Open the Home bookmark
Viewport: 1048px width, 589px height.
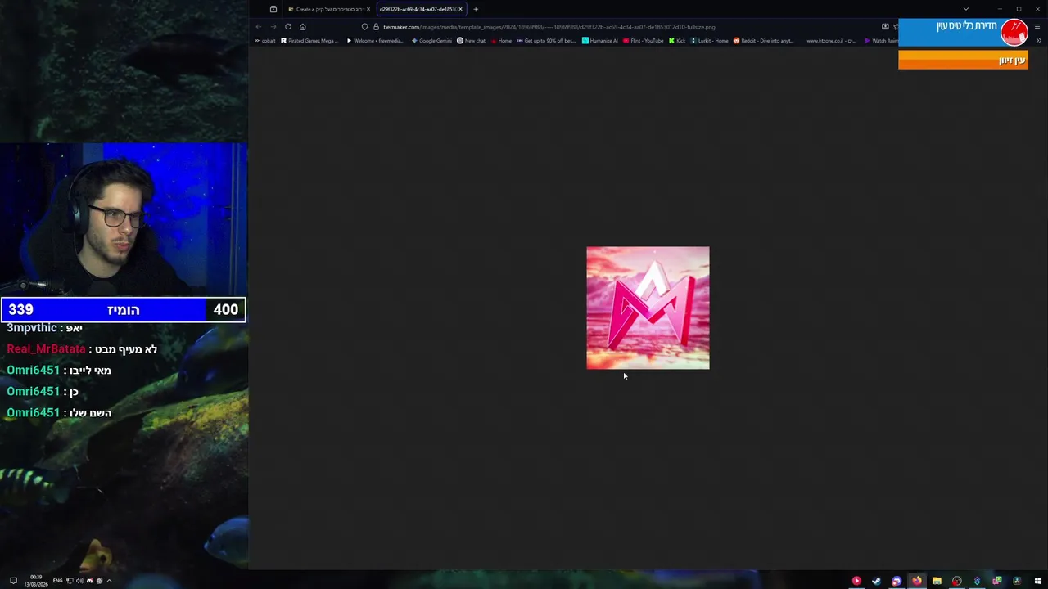pos(502,41)
